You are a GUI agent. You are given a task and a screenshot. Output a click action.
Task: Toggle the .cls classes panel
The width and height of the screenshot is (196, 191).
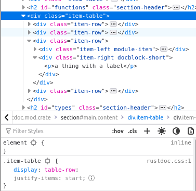click(133, 131)
